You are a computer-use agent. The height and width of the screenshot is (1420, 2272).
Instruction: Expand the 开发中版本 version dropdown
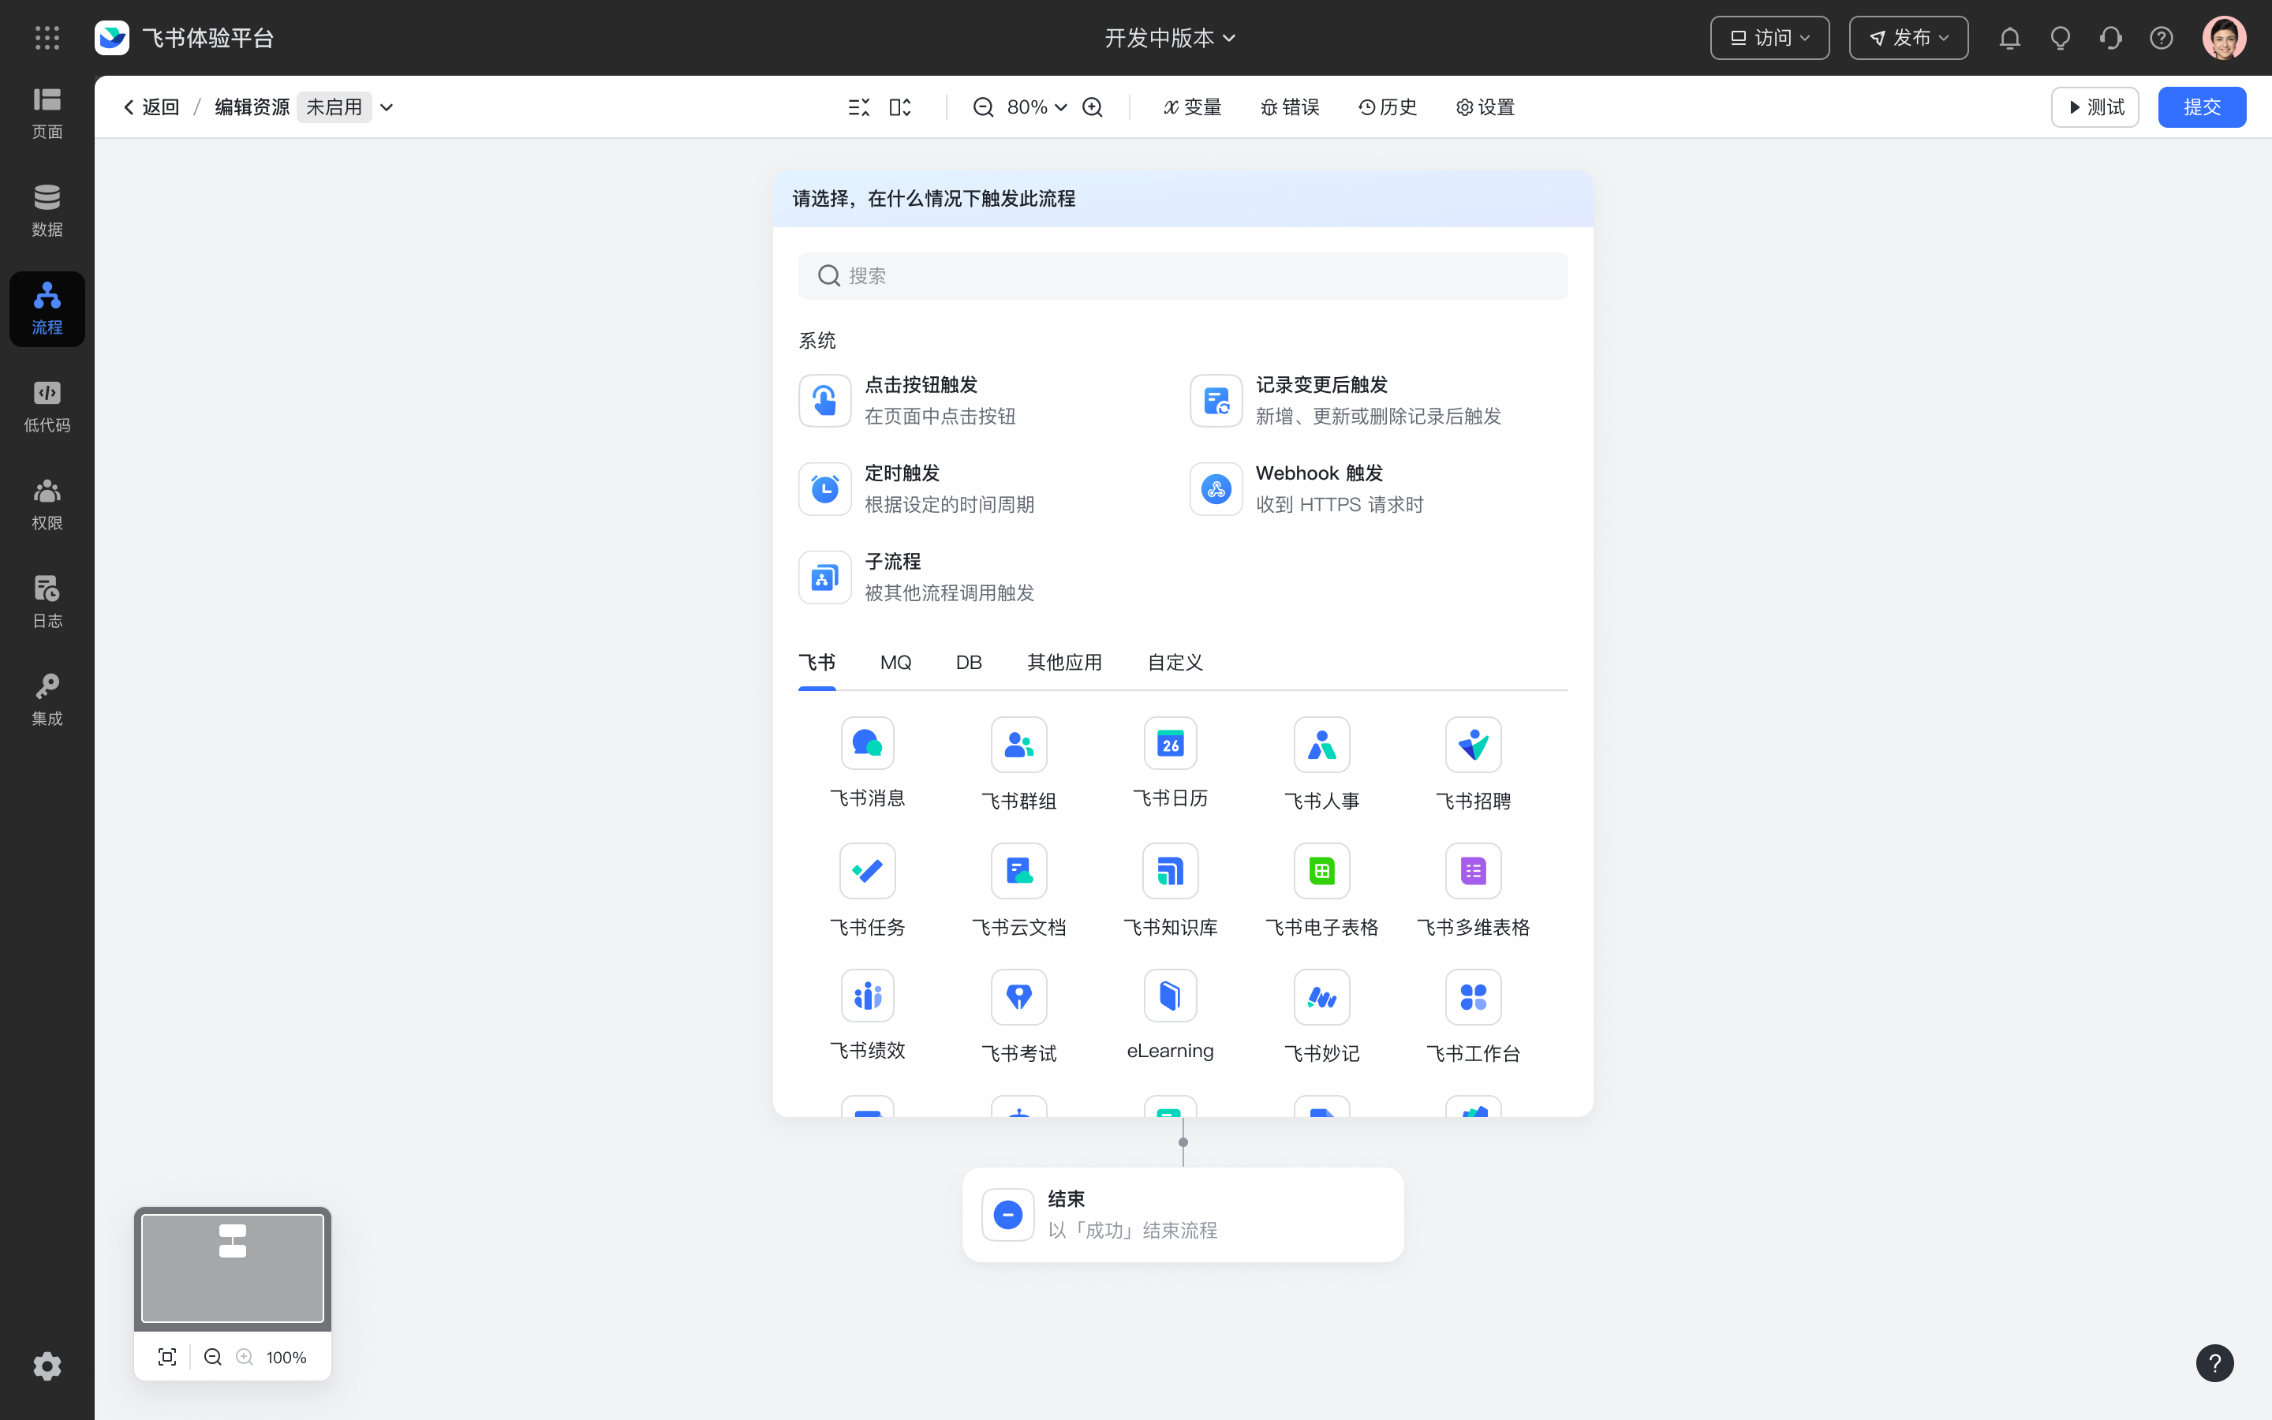[1170, 38]
